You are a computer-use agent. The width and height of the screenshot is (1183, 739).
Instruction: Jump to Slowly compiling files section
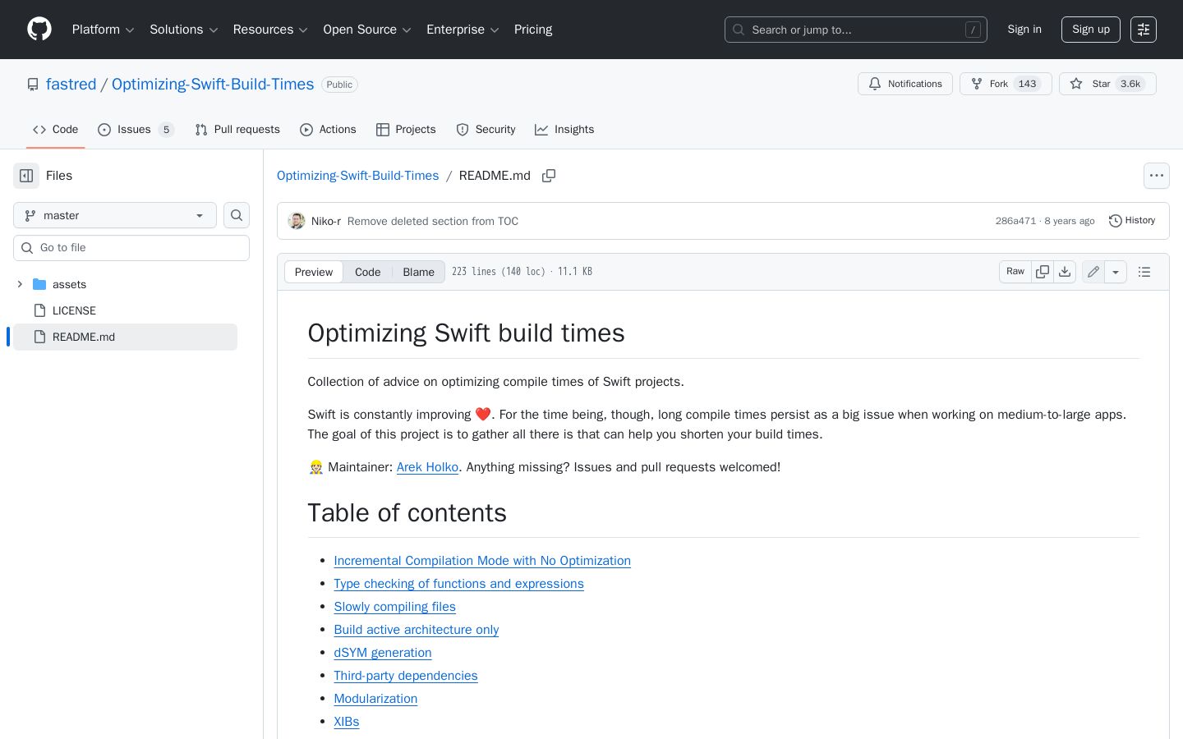click(394, 607)
